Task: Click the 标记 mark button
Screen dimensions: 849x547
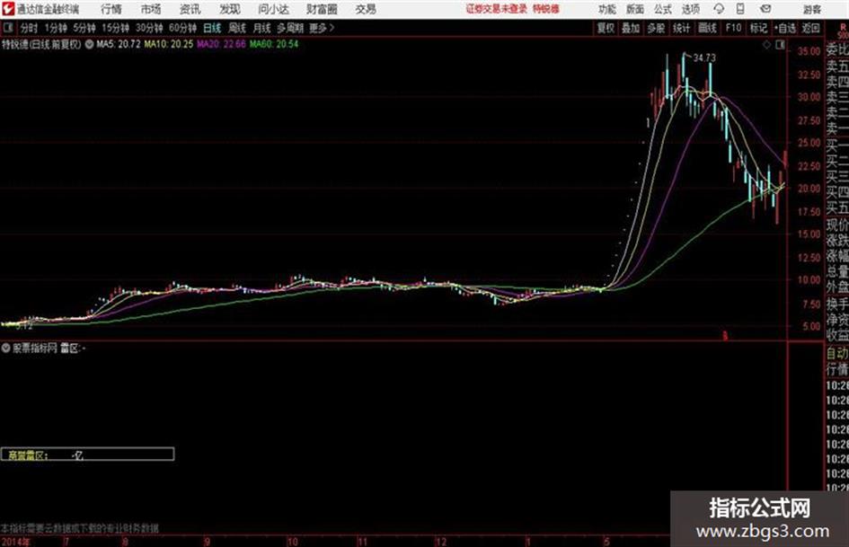Action: point(758,28)
